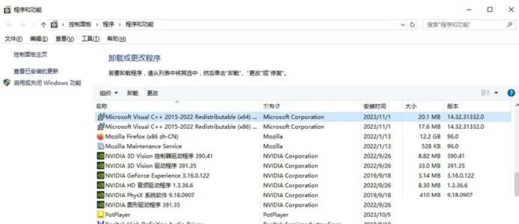Image resolution: width=519 pixels, height=224 pixels.
Task: Open the 工具(T) menu
Action: click(90, 39)
